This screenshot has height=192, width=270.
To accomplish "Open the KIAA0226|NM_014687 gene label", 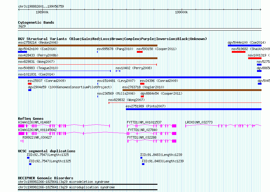I will (x=35, y=122).
